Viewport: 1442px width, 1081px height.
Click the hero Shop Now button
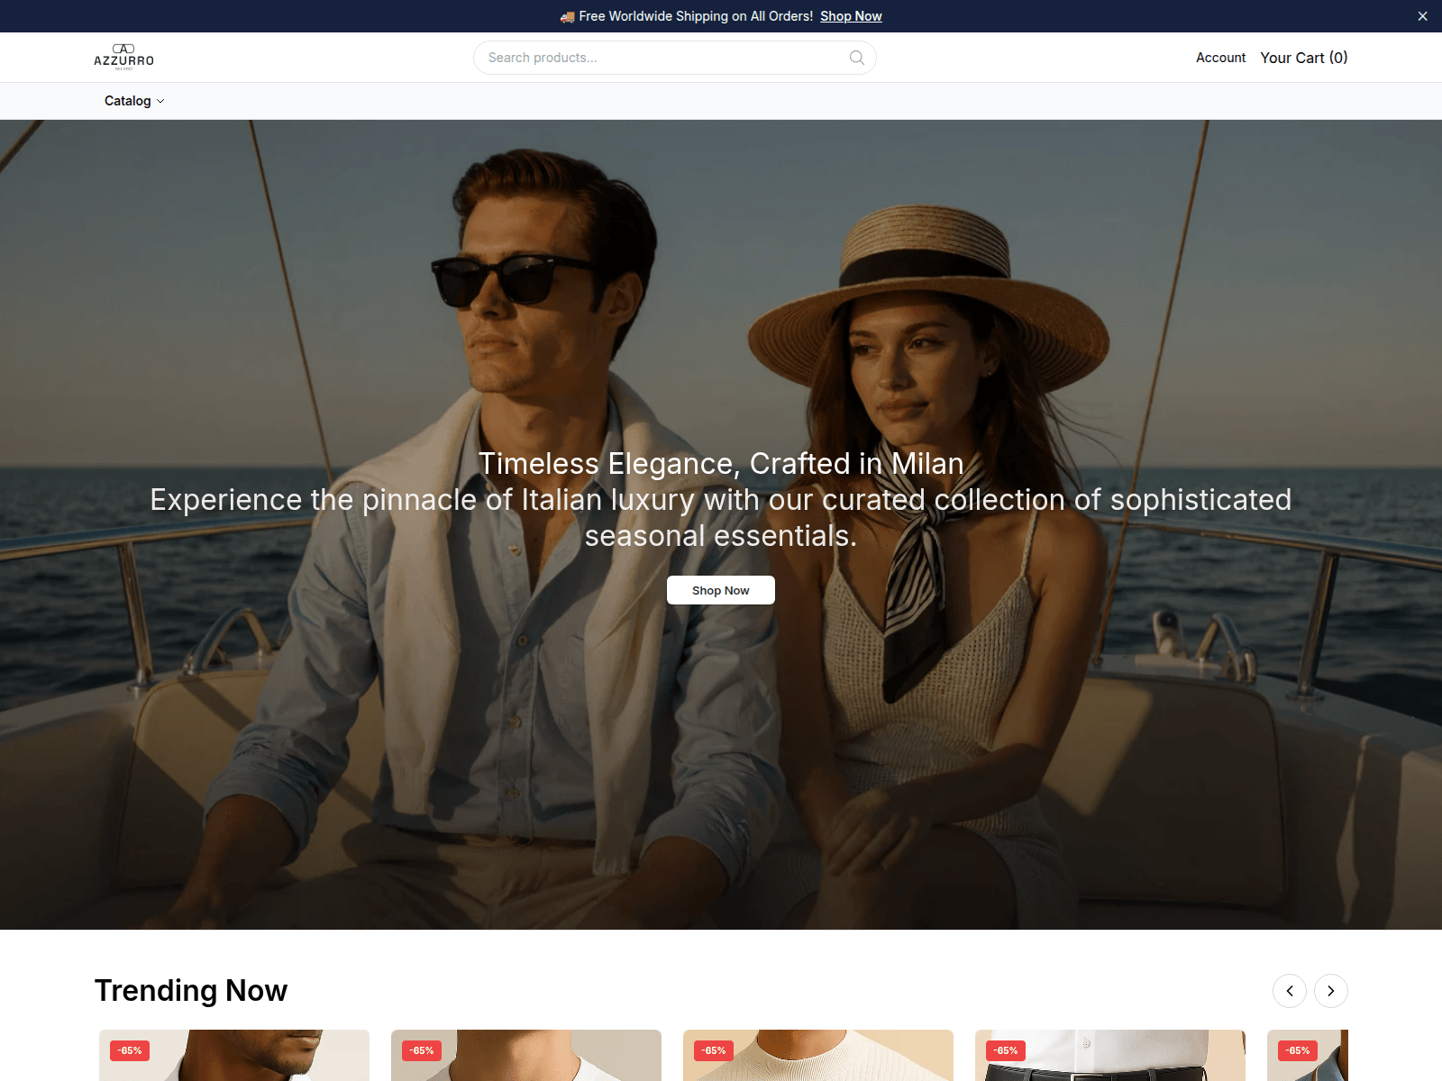click(x=721, y=590)
